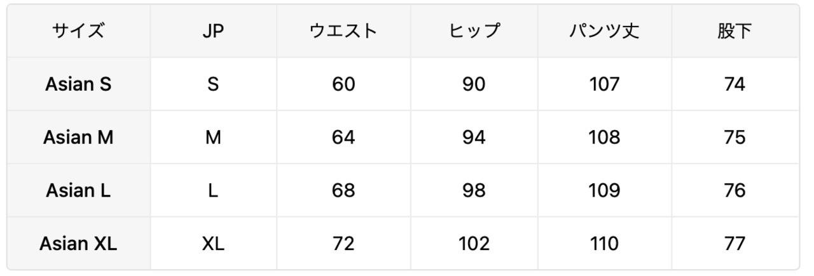Click the JP size XL cell

pos(213,244)
